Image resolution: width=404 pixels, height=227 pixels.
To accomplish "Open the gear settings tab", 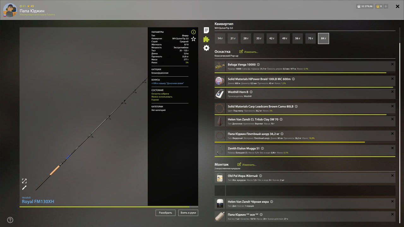I will tap(206, 48).
